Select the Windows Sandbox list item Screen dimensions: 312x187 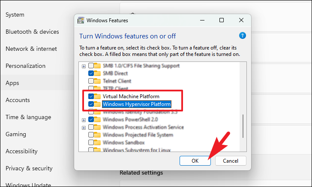[x=123, y=143]
